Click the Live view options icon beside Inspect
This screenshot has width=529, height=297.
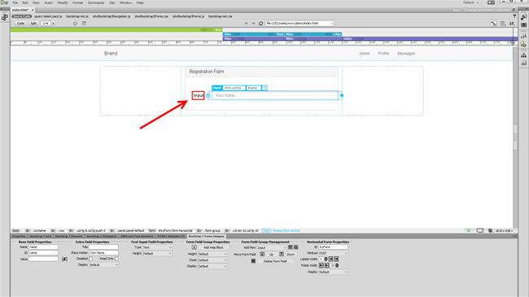(x=84, y=24)
